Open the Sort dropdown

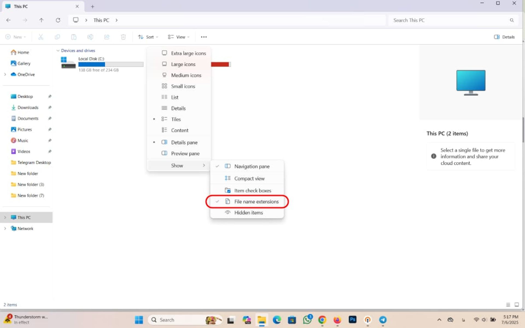tap(148, 37)
